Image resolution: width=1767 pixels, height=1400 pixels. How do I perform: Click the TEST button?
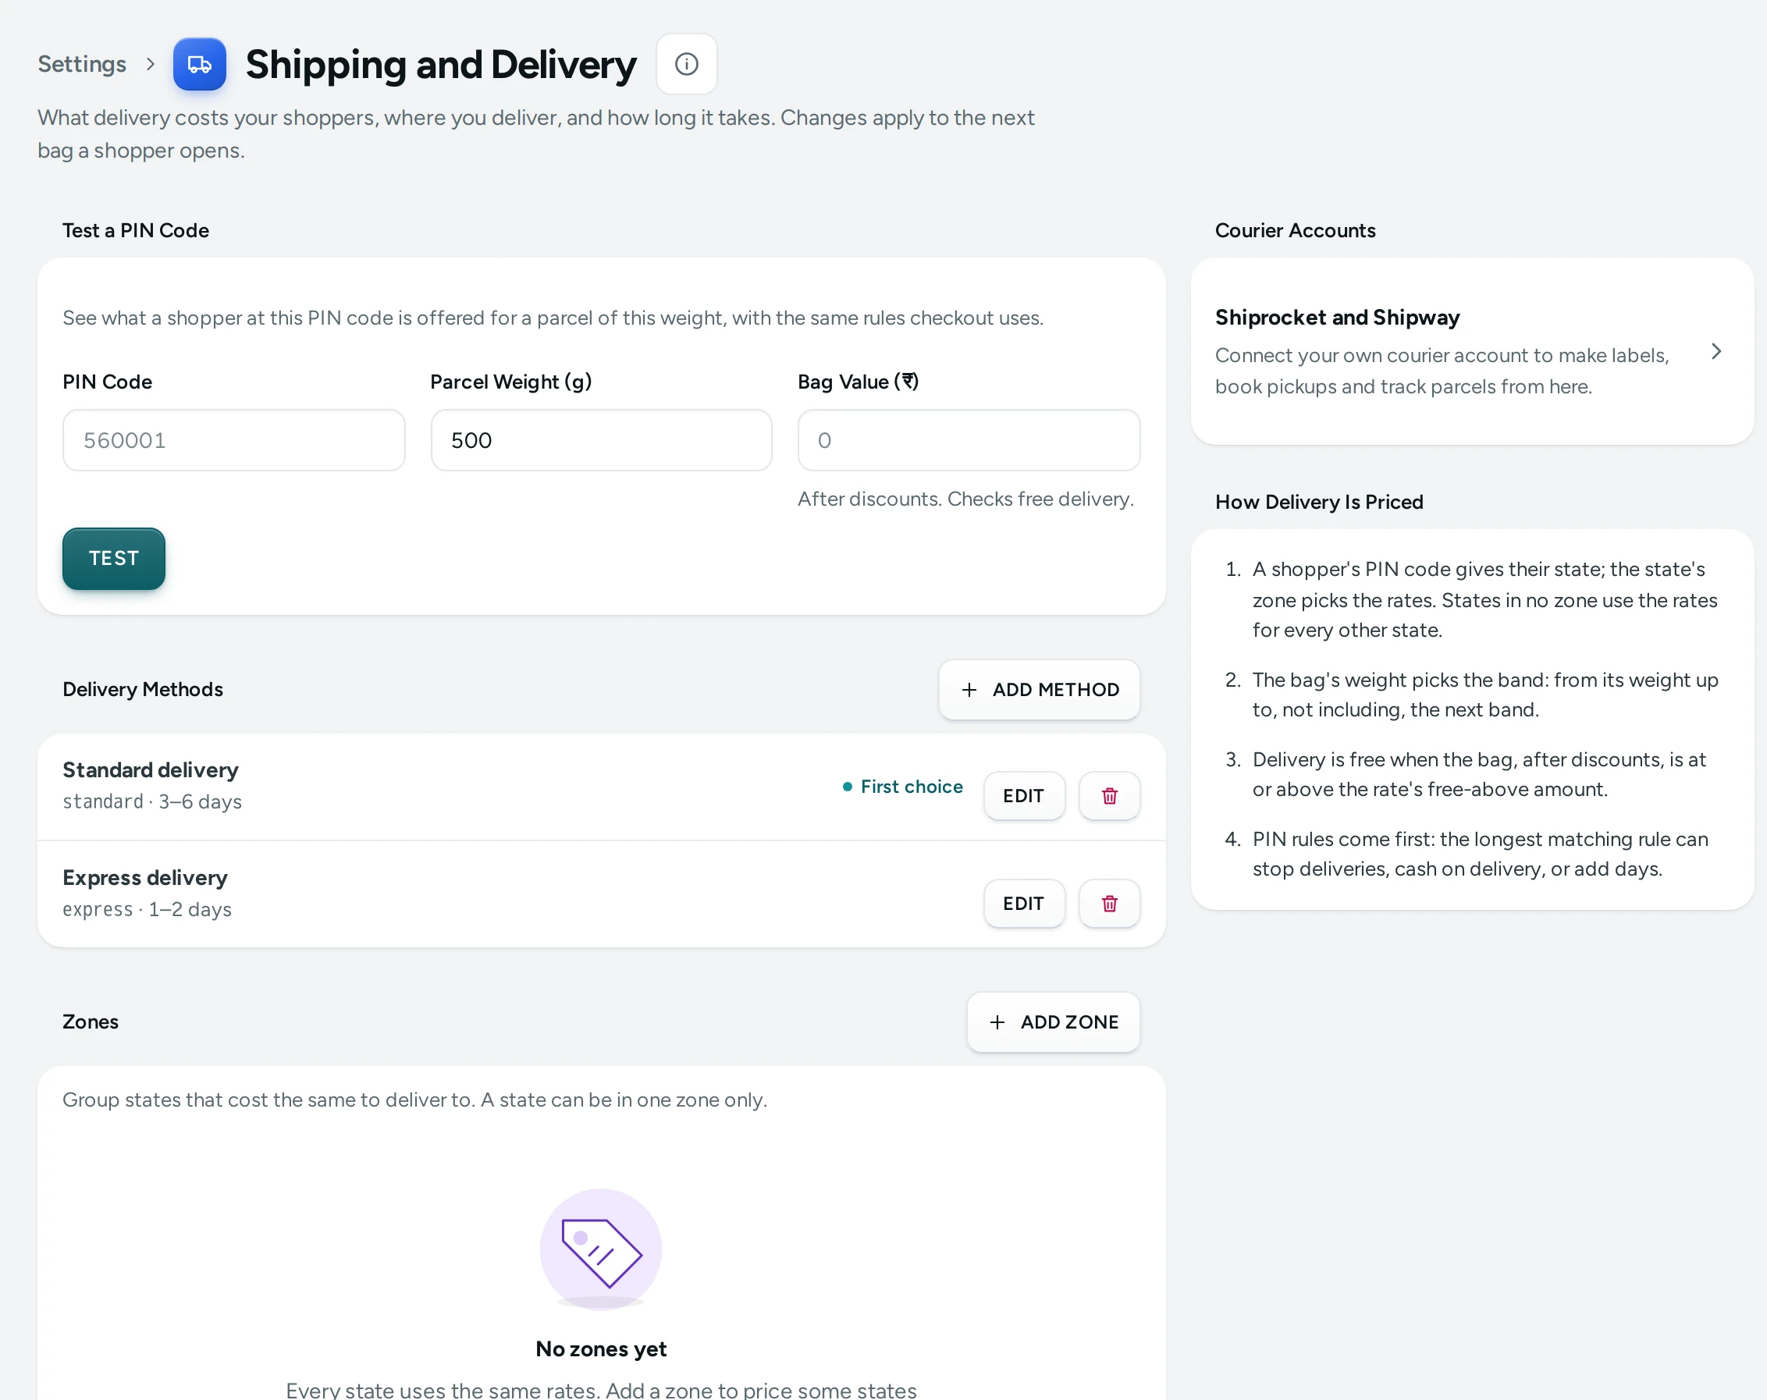114,558
